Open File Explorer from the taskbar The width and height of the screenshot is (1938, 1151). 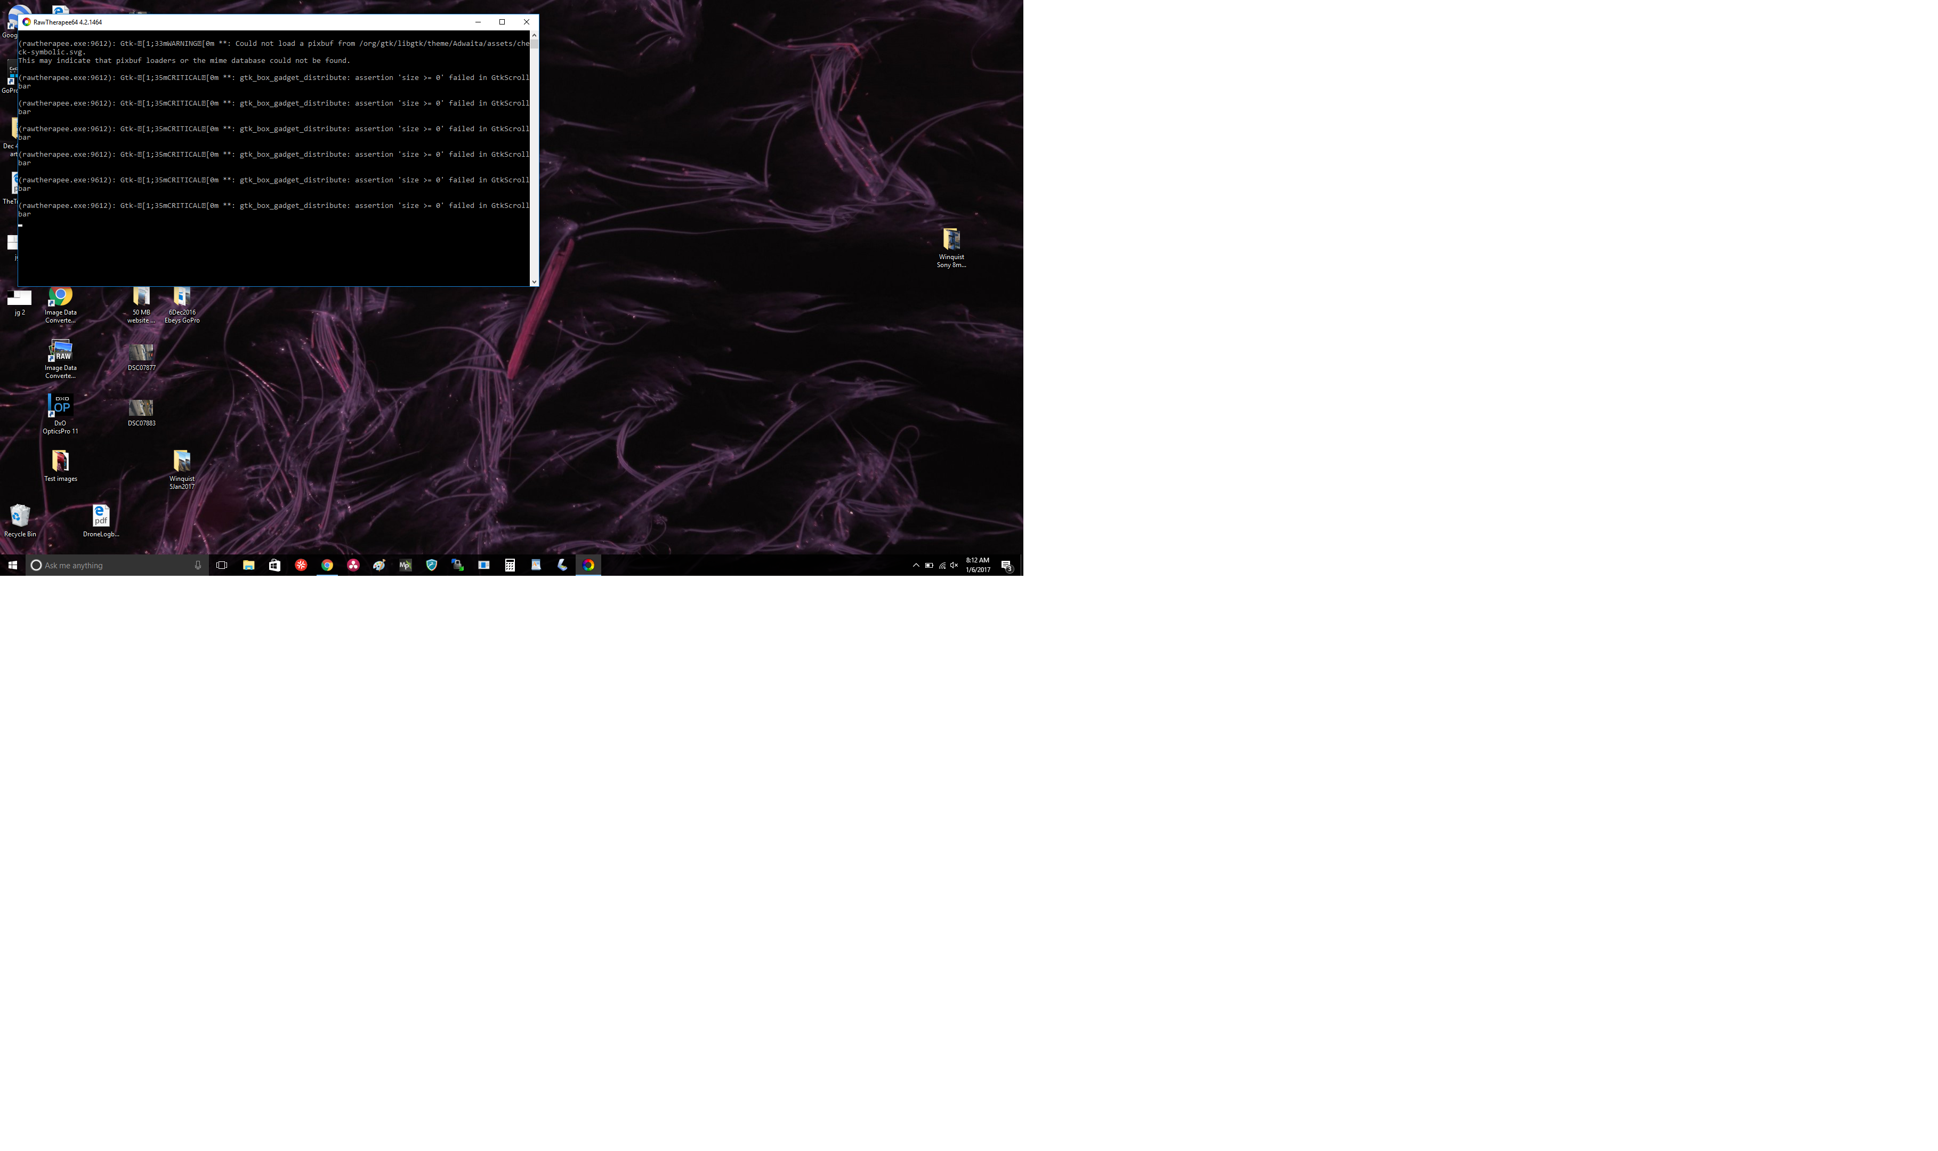[x=248, y=566]
